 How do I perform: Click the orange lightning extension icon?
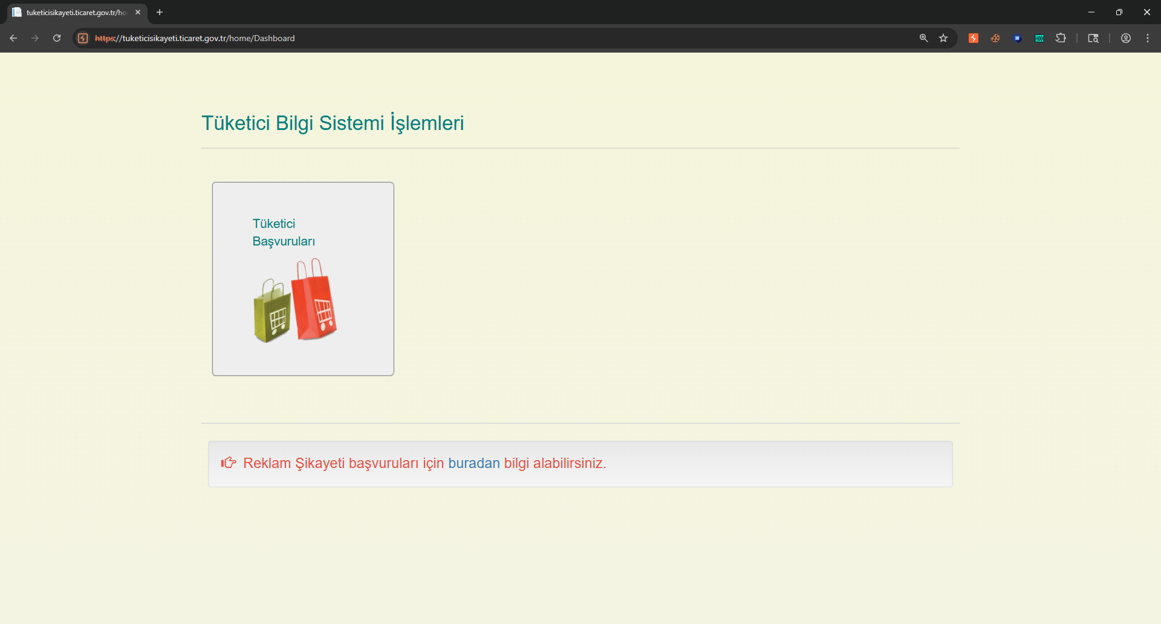[x=974, y=38]
